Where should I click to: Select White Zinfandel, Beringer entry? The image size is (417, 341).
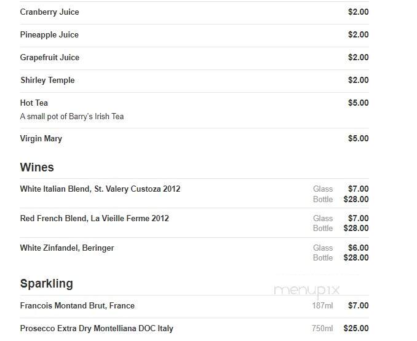coord(67,248)
